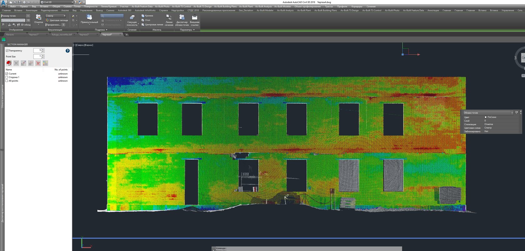Switch to the Чертеж3 document tab
This screenshot has width=525, height=251.
pyautogui.click(x=84, y=35)
